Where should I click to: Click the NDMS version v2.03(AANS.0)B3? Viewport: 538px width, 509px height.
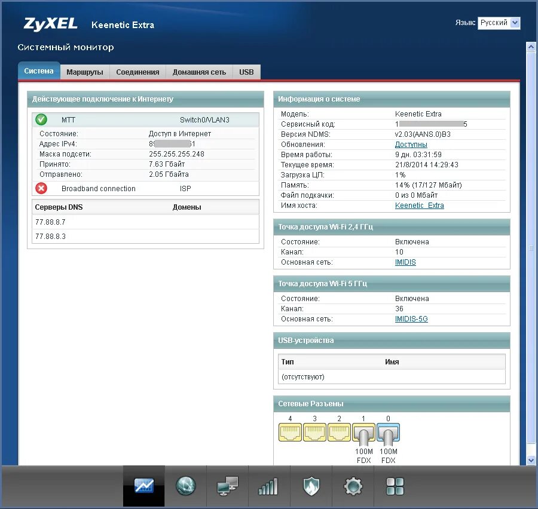[x=423, y=134]
